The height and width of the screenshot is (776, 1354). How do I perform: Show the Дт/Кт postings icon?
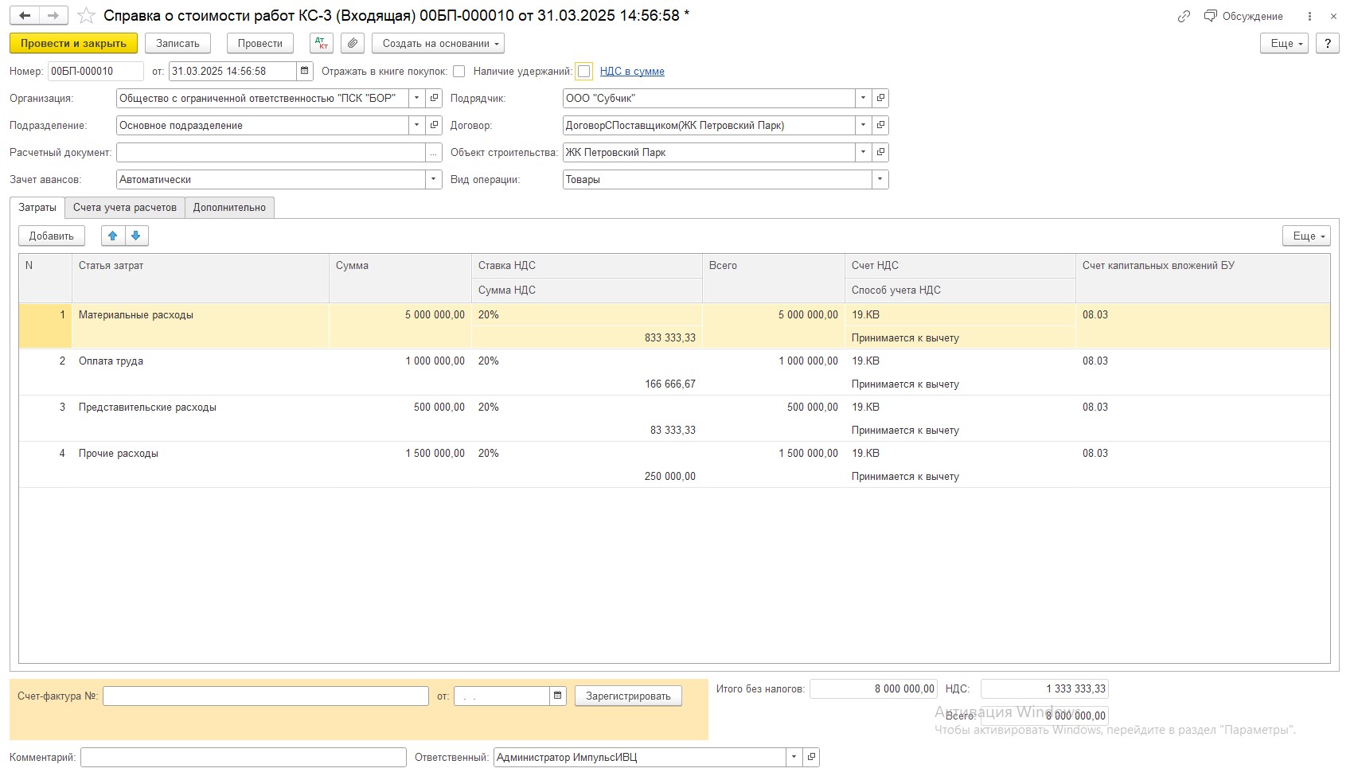click(x=322, y=44)
